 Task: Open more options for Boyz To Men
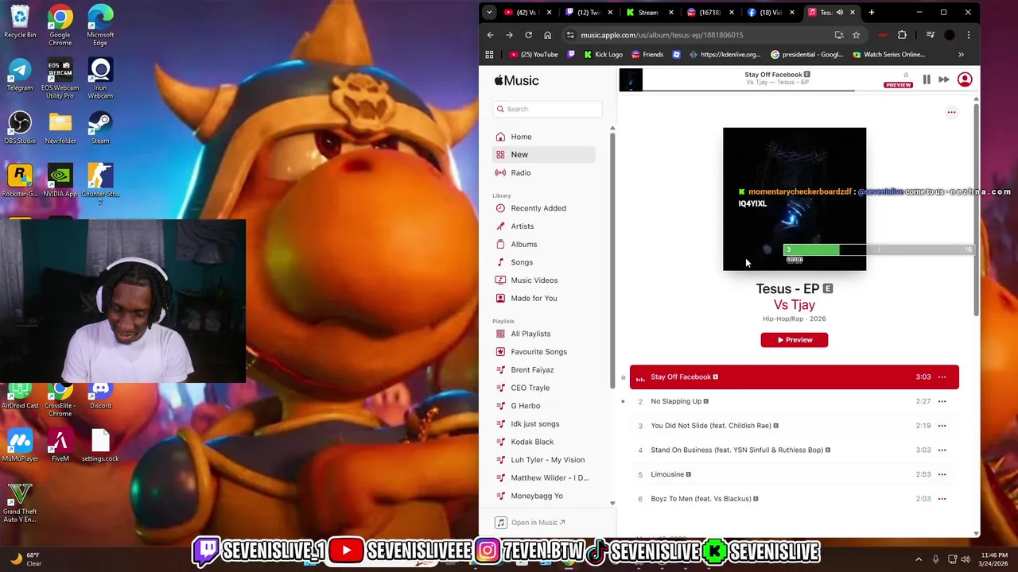coord(942,499)
